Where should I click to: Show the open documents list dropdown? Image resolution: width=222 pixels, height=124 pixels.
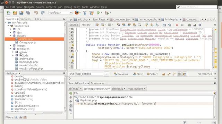pyautogui.click(x=210, y=19)
